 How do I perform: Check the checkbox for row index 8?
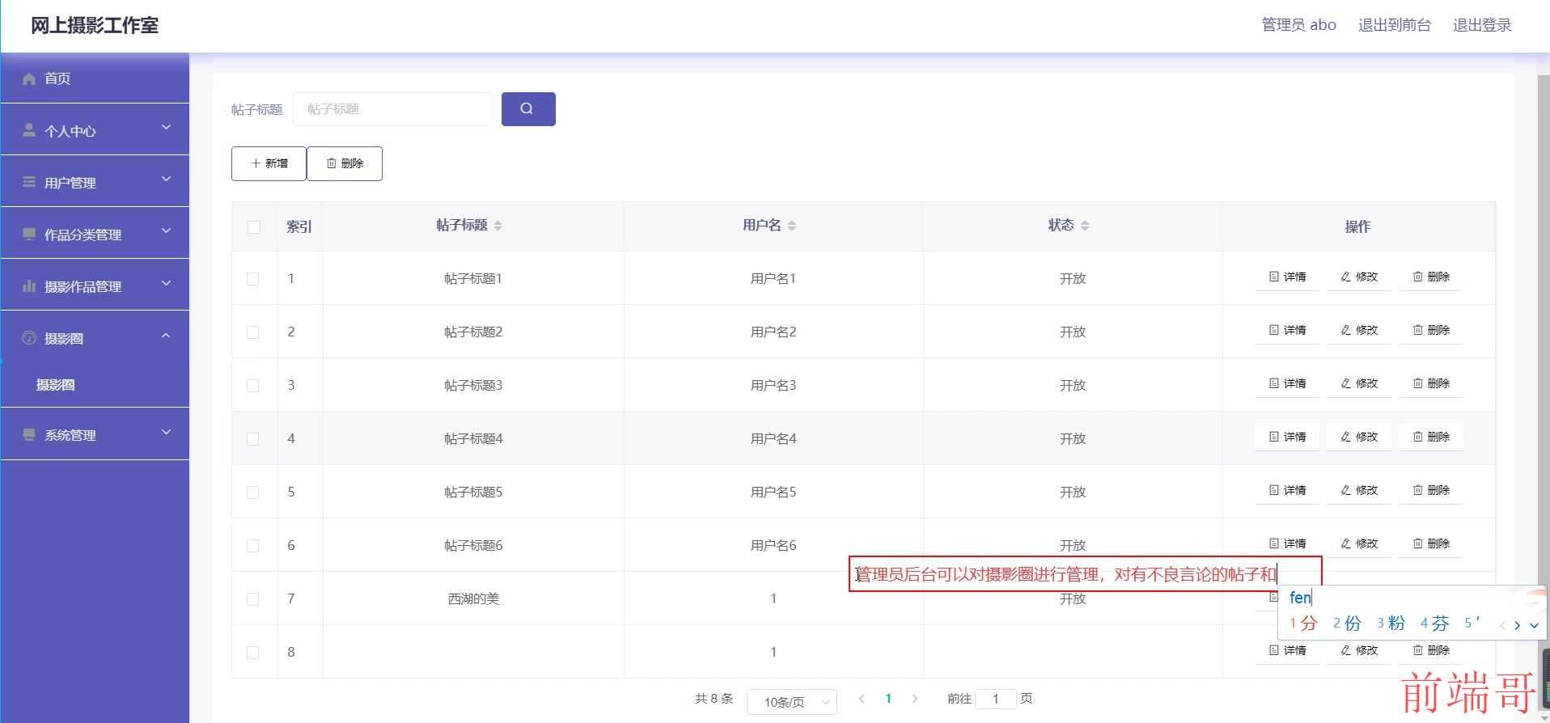pos(253,653)
